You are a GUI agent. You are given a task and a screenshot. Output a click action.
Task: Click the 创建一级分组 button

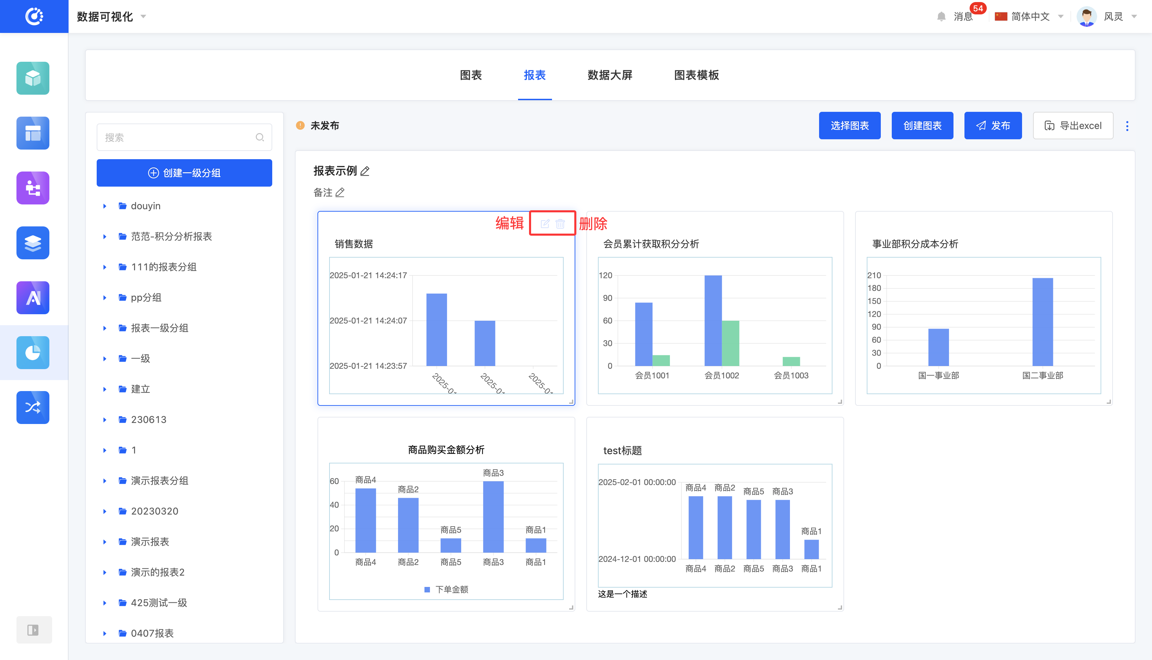(184, 173)
